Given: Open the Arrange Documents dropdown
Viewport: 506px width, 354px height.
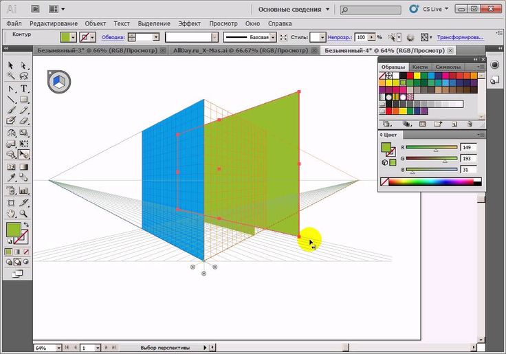Looking at the screenshot, I should pyautogui.click(x=57, y=9).
